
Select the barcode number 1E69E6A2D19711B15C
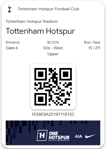pos(53,114)
